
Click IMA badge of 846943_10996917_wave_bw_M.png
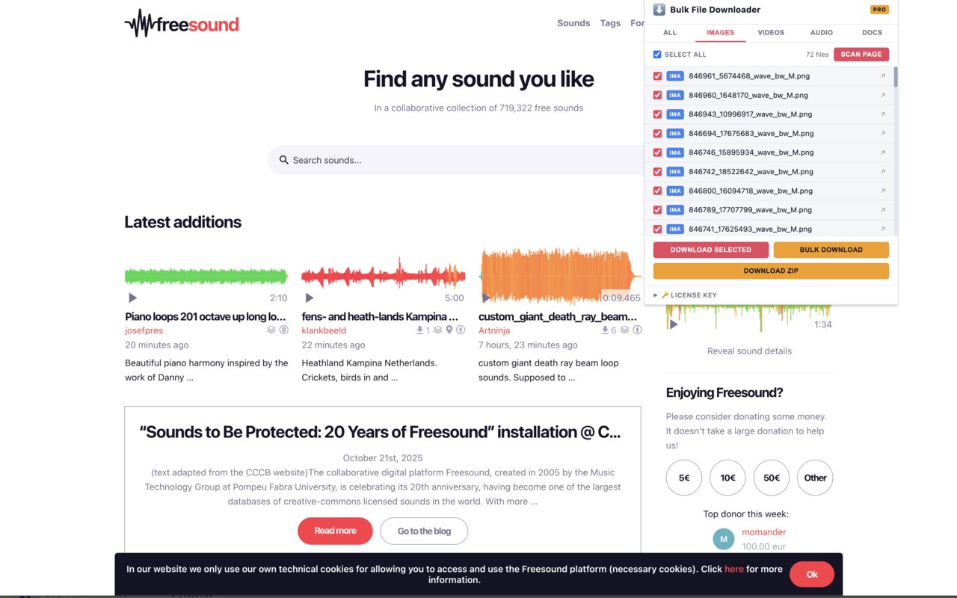(675, 114)
